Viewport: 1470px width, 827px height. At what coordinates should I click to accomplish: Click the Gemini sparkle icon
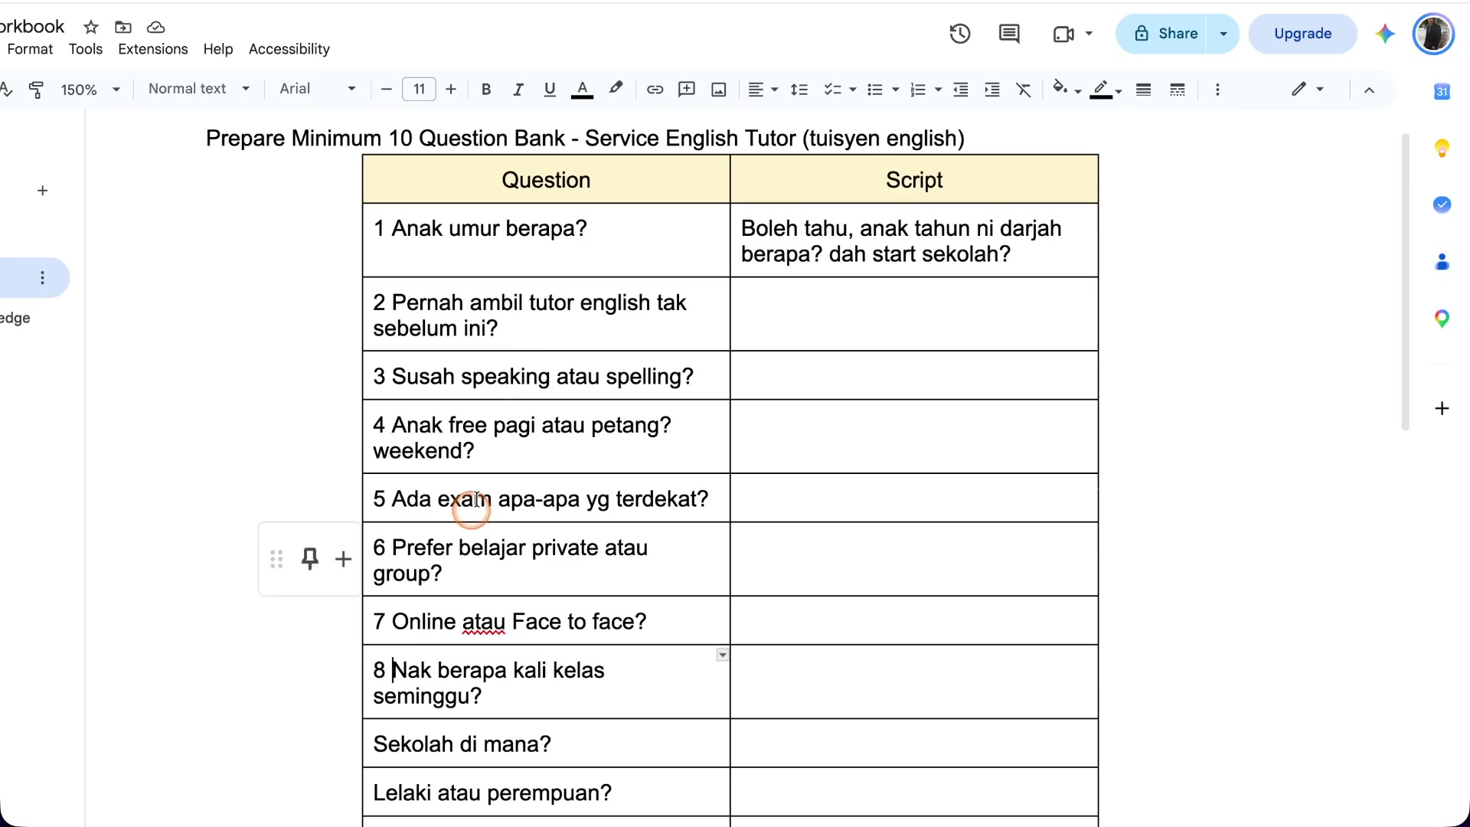[x=1384, y=34]
